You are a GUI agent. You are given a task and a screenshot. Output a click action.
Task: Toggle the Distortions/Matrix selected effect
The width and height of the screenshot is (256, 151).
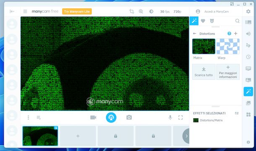tap(208, 120)
